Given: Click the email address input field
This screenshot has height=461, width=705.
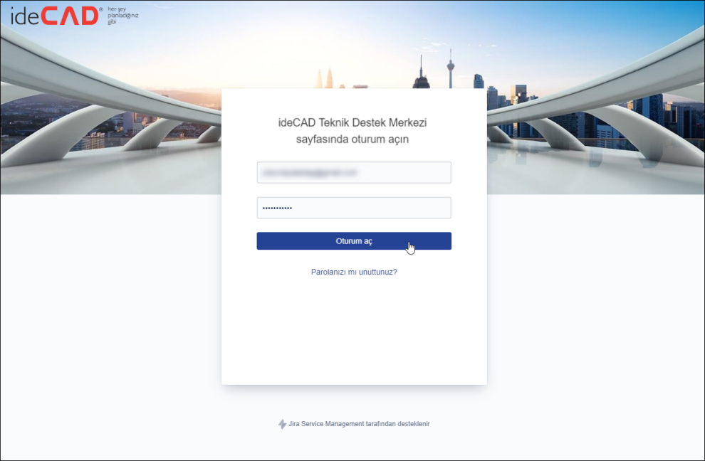Looking at the screenshot, I should (354, 173).
